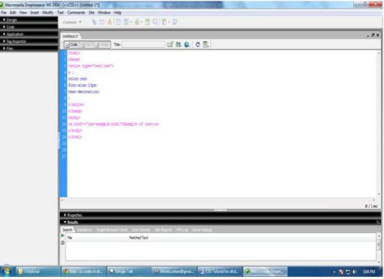Click the stop icon below the Results play icon
This screenshot has width=384, height=279.
[63, 243]
